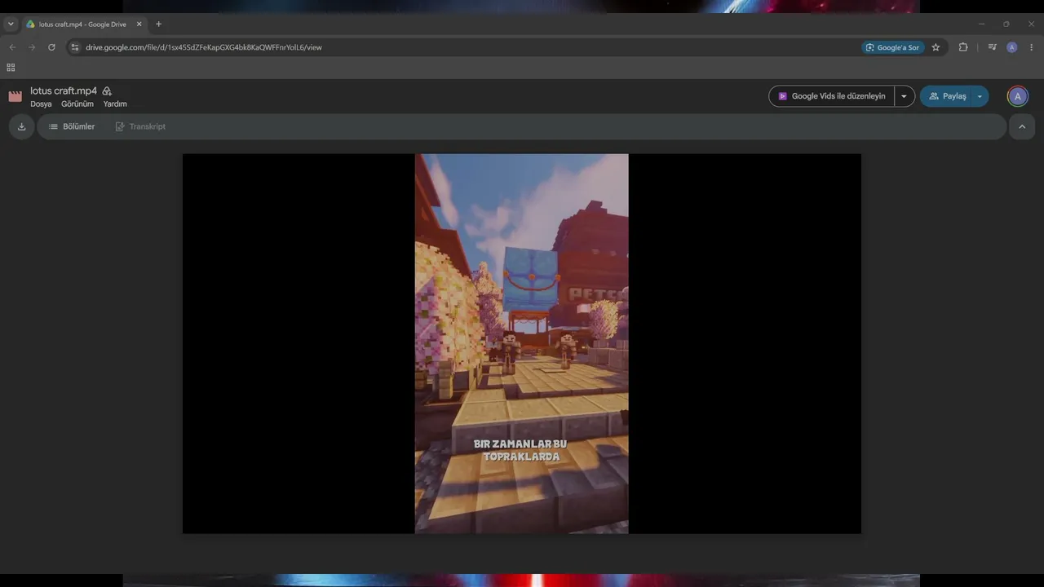This screenshot has height=587, width=1044.
Task: Open the Chrome extensions puzzle icon
Action: 963,47
